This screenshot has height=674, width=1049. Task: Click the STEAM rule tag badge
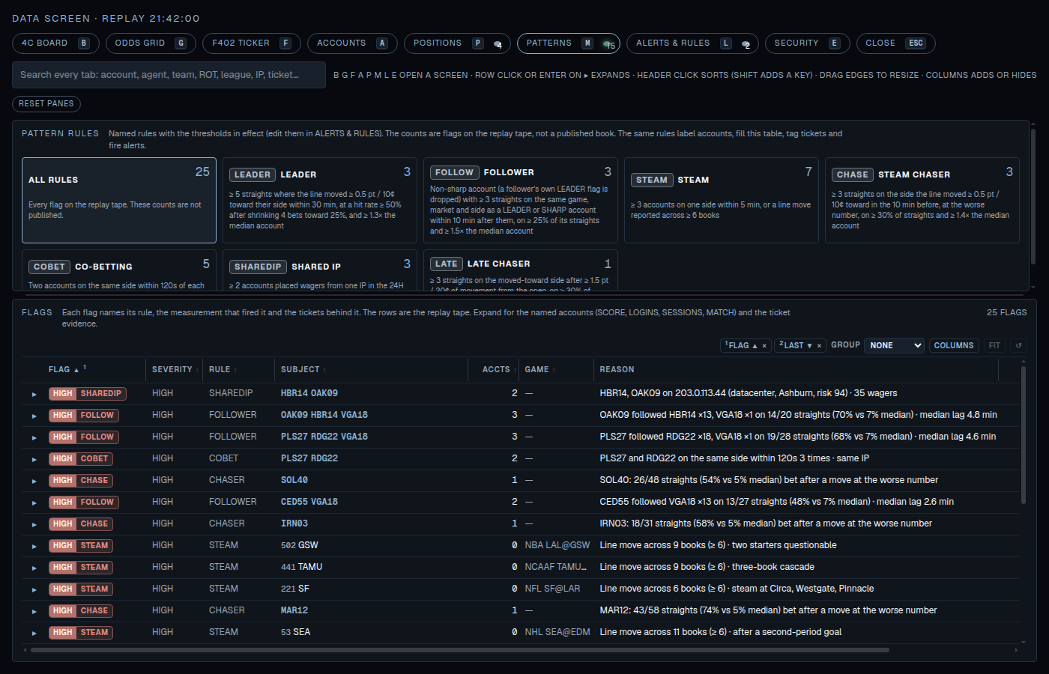click(652, 180)
